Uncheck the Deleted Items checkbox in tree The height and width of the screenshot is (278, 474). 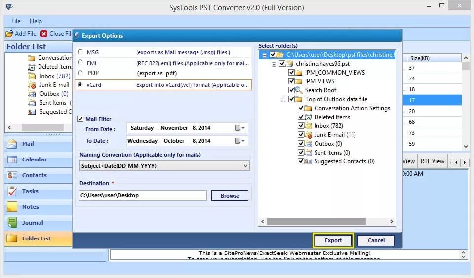point(301,117)
